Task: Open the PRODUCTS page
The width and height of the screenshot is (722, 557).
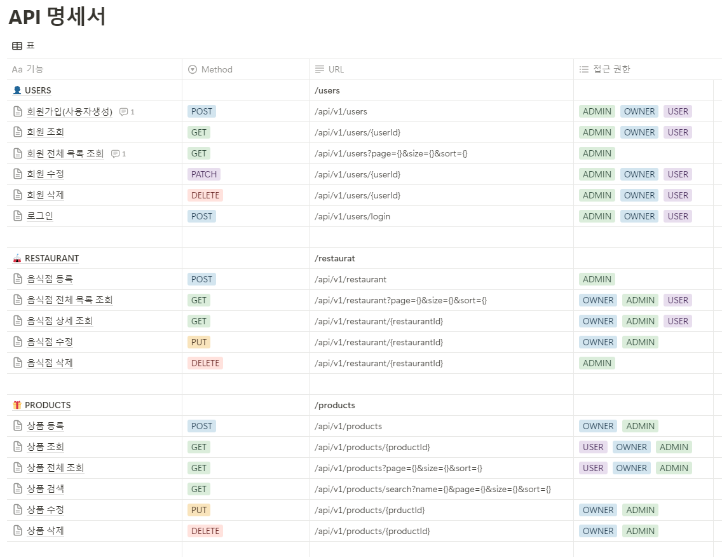Action: [x=48, y=405]
